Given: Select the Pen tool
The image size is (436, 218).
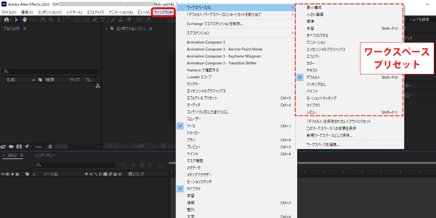Looking at the screenshot, I should point(95,20).
